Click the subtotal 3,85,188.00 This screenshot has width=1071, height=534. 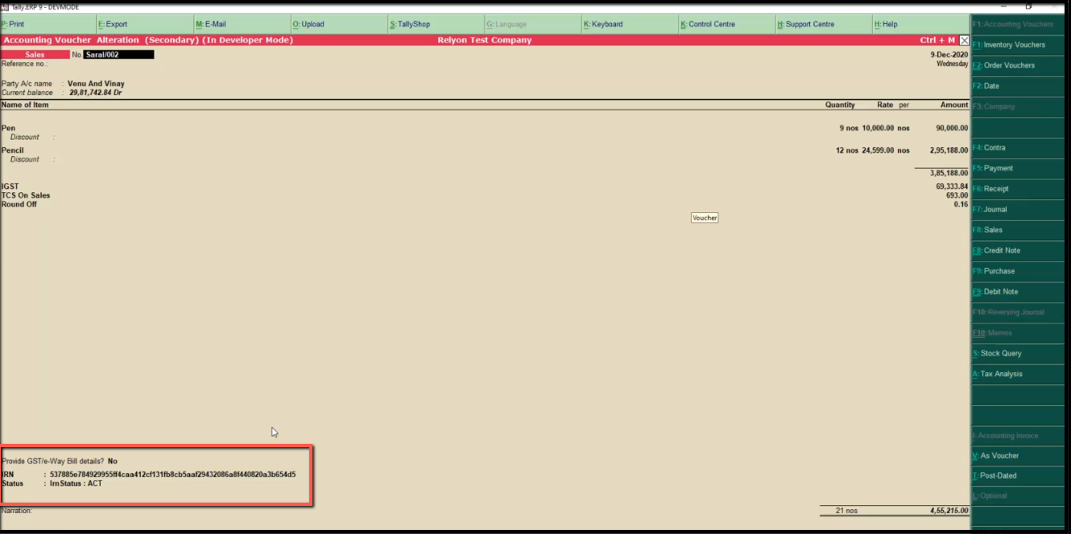coord(949,173)
